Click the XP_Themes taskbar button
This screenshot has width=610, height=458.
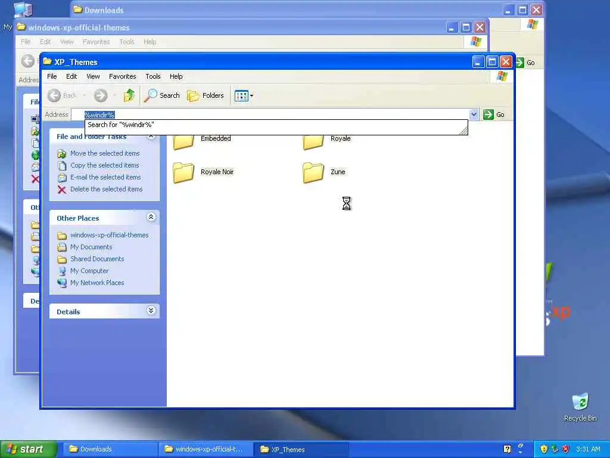tap(301, 449)
